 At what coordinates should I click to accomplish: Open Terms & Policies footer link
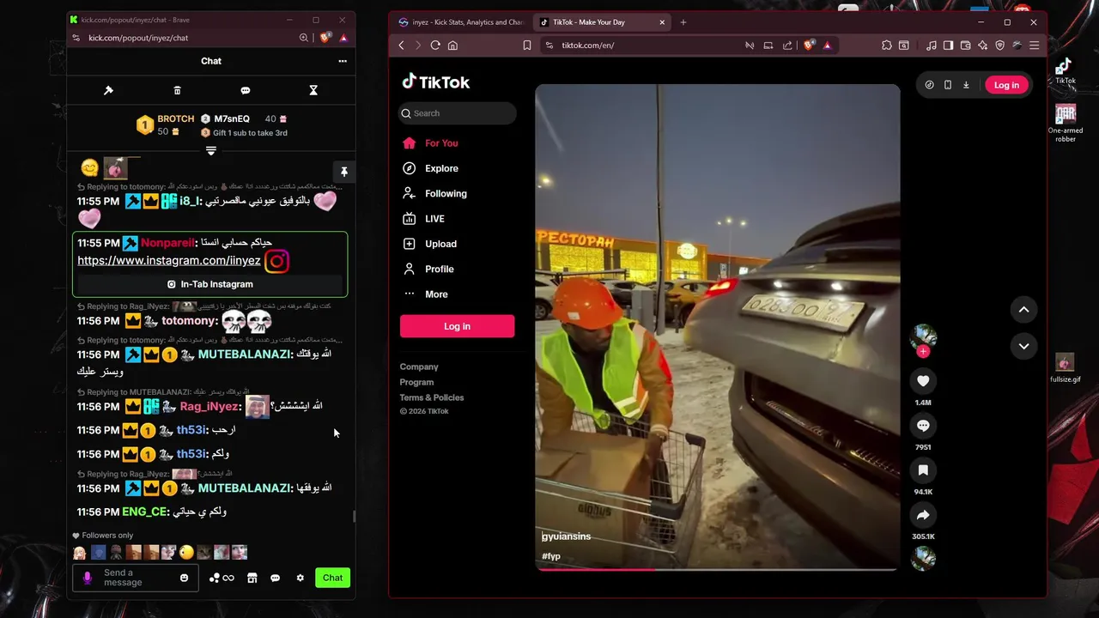[431, 397]
